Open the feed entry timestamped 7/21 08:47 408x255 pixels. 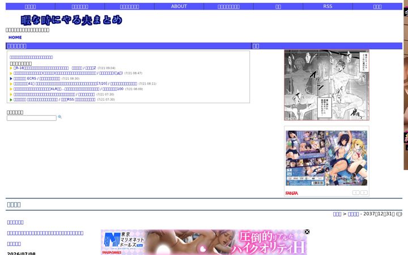tap(68, 73)
